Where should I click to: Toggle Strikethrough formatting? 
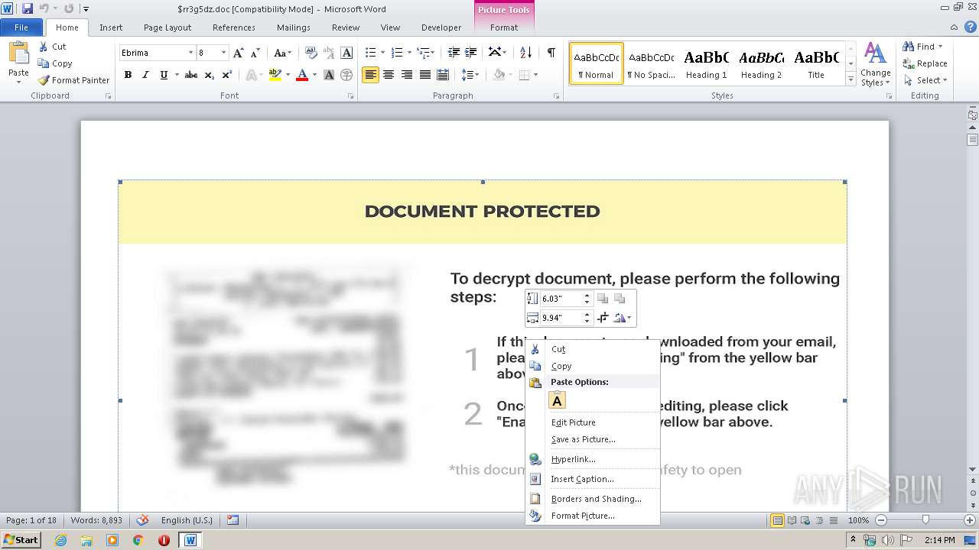tap(191, 75)
